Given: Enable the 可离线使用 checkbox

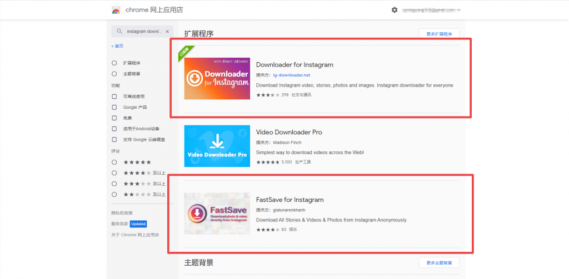Looking at the screenshot, I should [114, 97].
